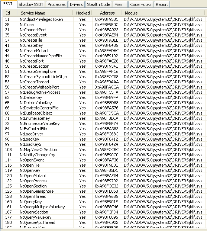Viewport: 207px width, 231px height.
Task: Sort by the Module column header
Action: [x=163, y=13]
